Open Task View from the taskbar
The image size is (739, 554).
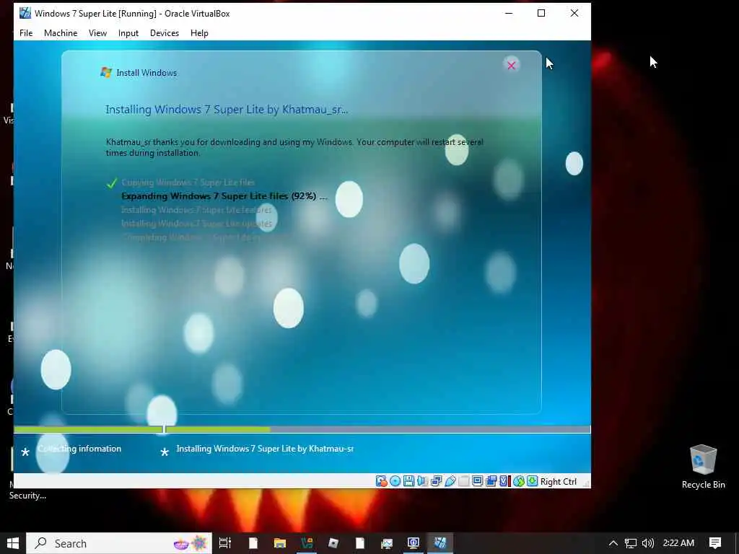[x=225, y=543]
